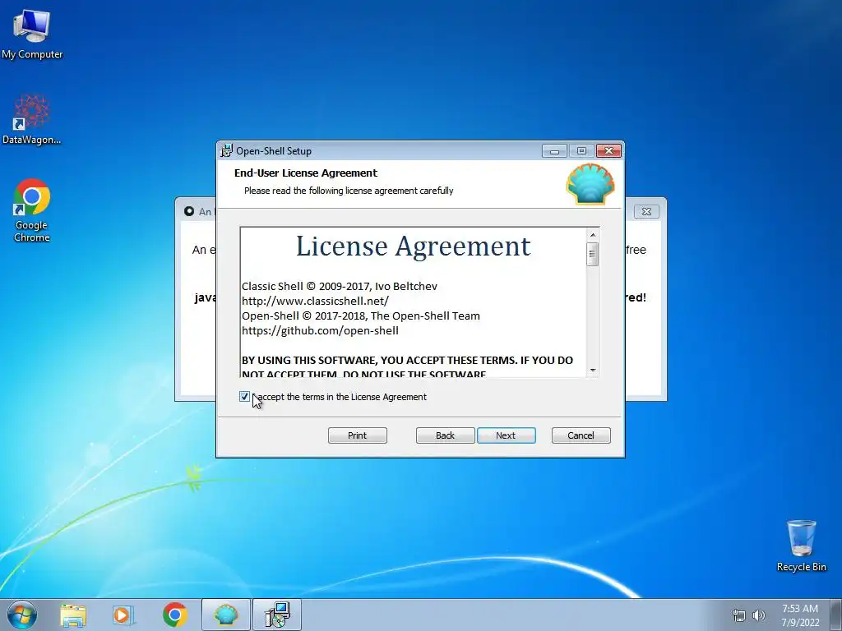The image size is (842, 631).
Task: Click the End-User License Agreement header
Action: pos(306,173)
